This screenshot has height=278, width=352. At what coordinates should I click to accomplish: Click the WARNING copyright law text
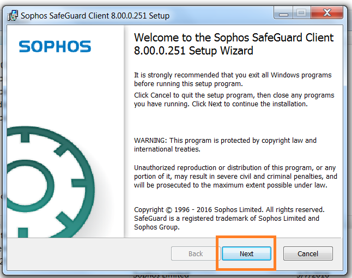pyautogui.click(x=225, y=144)
